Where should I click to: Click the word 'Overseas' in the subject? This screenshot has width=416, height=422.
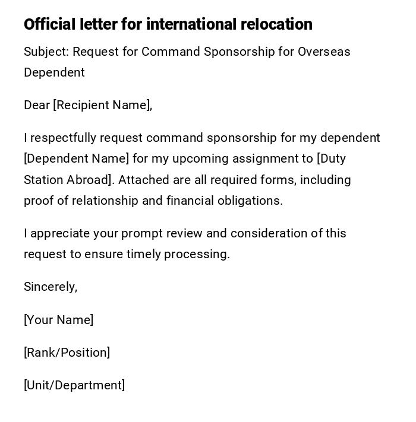[324, 52]
